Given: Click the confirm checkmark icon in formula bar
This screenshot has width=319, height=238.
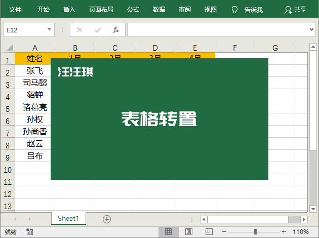Looking at the screenshot, I should (x=98, y=30).
